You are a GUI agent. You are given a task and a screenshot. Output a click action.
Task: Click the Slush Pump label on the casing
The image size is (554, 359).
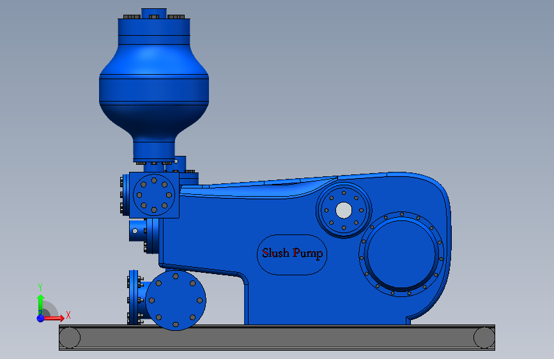click(292, 253)
